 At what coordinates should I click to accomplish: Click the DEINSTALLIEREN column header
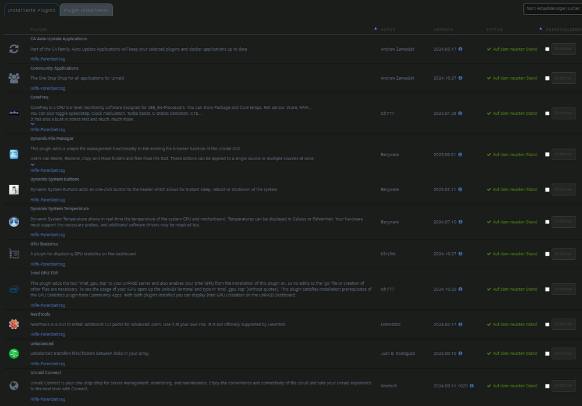point(563,29)
